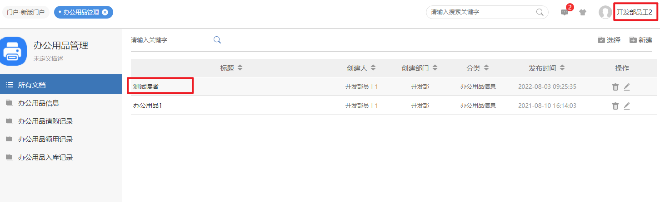Select 所有文档 in sidebar
This screenshot has width=660, height=202.
tap(32, 85)
